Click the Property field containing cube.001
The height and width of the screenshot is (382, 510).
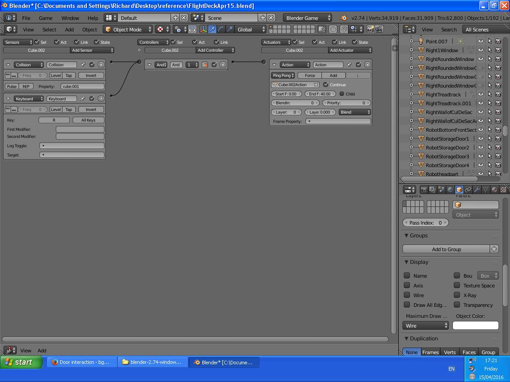[x=82, y=86]
